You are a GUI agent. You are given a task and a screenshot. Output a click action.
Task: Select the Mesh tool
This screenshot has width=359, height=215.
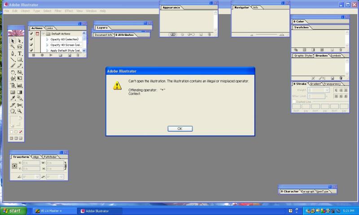(x=13, y=92)
